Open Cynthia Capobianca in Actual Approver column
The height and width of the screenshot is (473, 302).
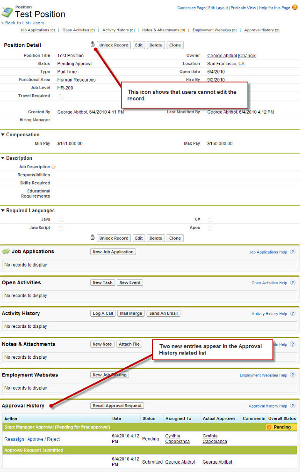coord(215,439)
